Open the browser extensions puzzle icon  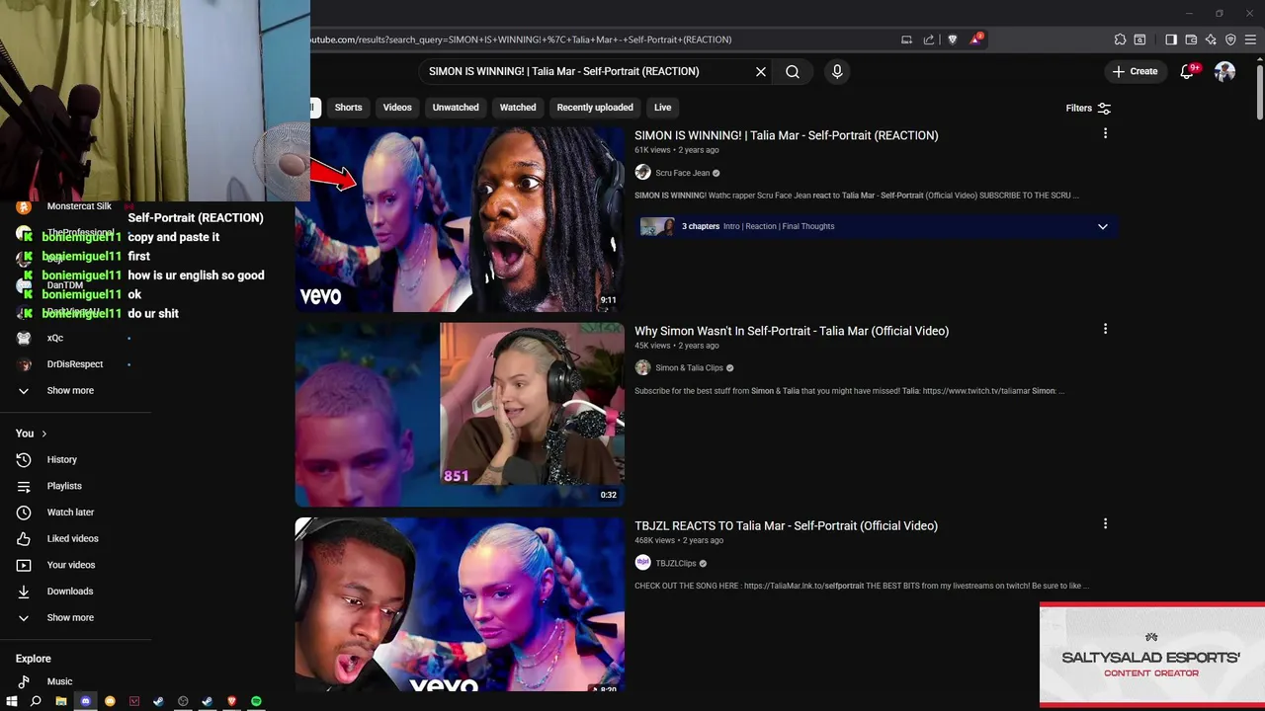[1120, 39]
